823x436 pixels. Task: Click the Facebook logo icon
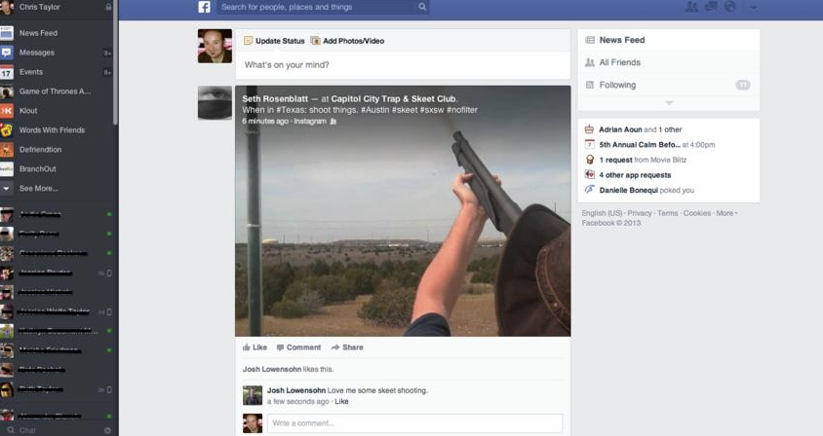[x=205, y=7]
